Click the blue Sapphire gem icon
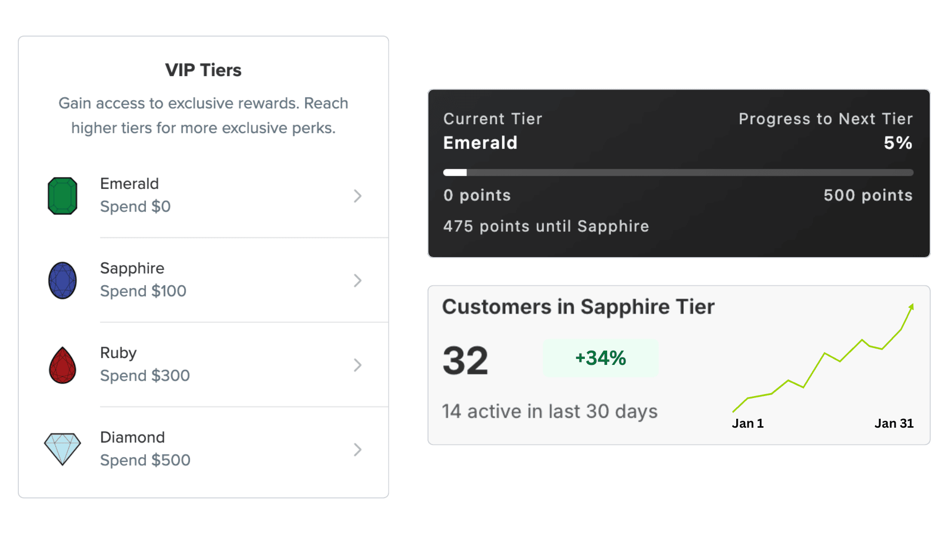This screenshot has height=534, width=950. point(62,280)
